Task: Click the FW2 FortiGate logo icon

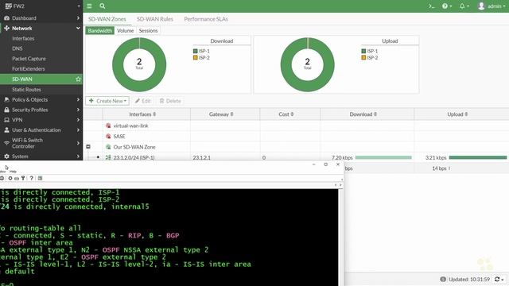Action: click(9, 6)
